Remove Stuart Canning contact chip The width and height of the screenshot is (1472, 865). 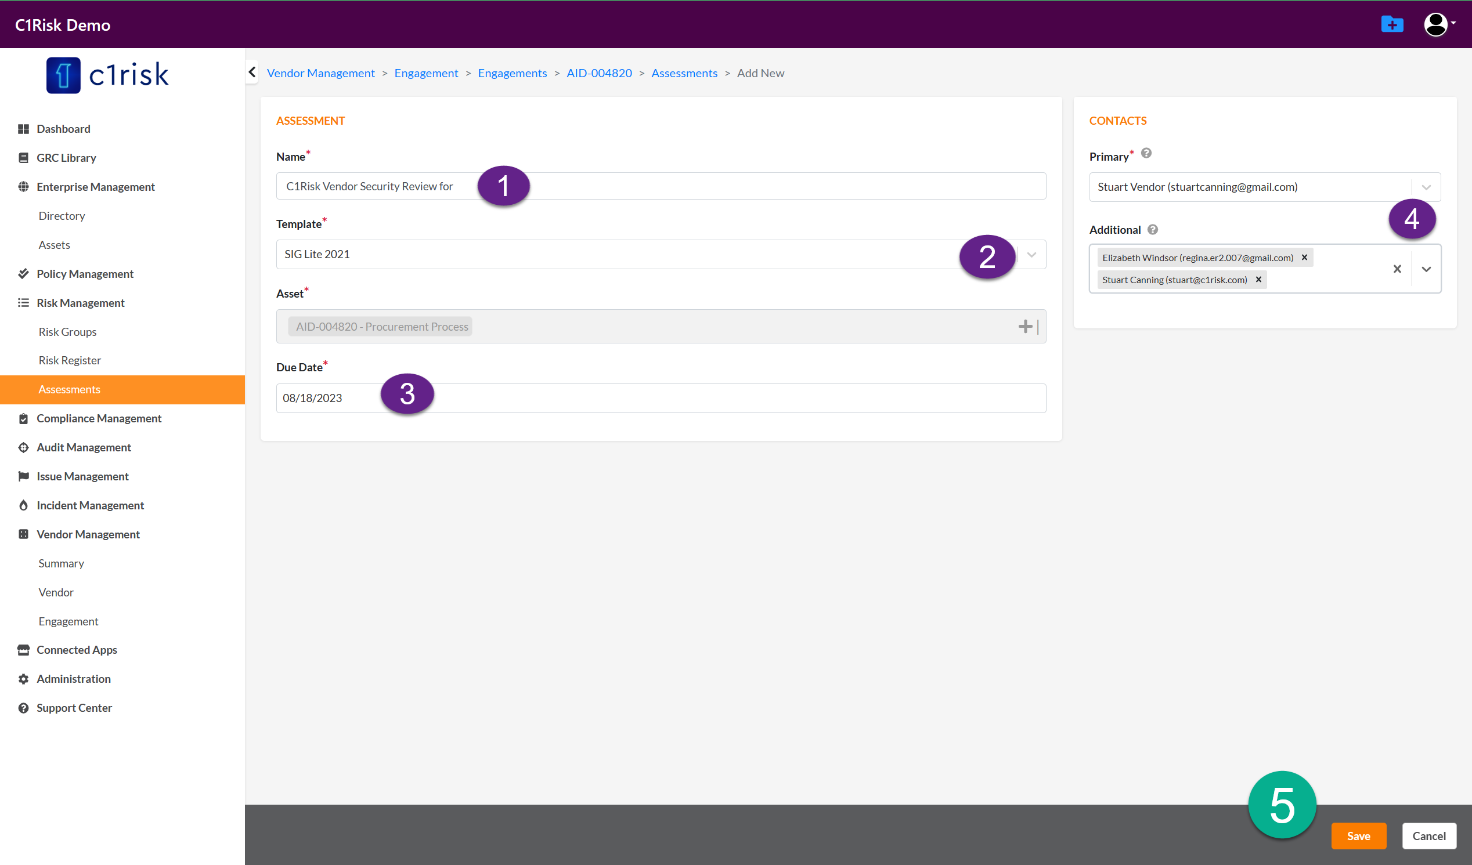coord(1259,280)
